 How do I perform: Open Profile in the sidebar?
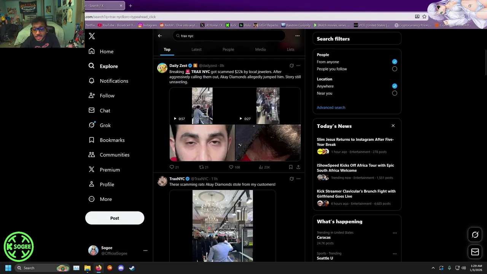tap(101, 184)
